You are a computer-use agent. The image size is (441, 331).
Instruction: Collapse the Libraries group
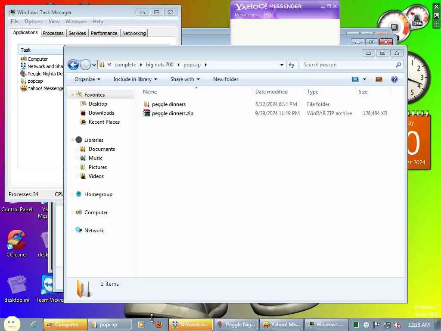[x=72, y=140]
